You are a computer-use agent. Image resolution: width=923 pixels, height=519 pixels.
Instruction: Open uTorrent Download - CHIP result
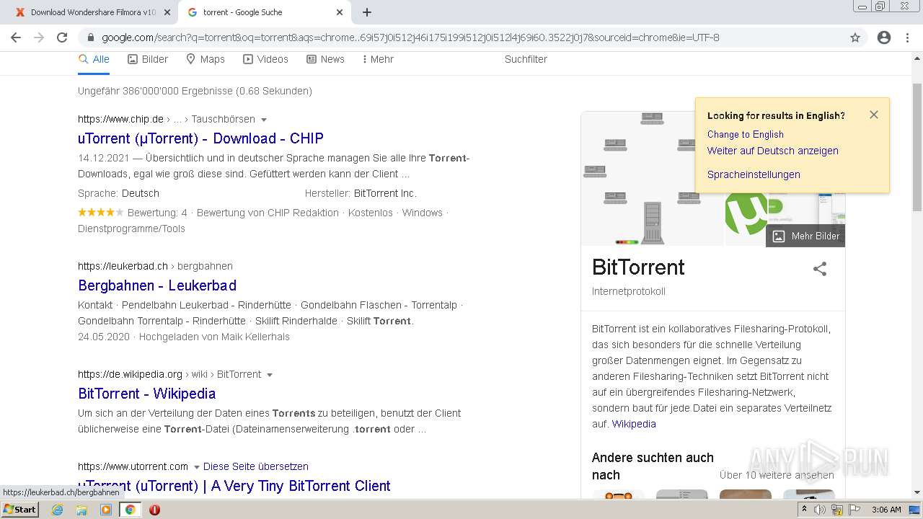pos(200,138)
